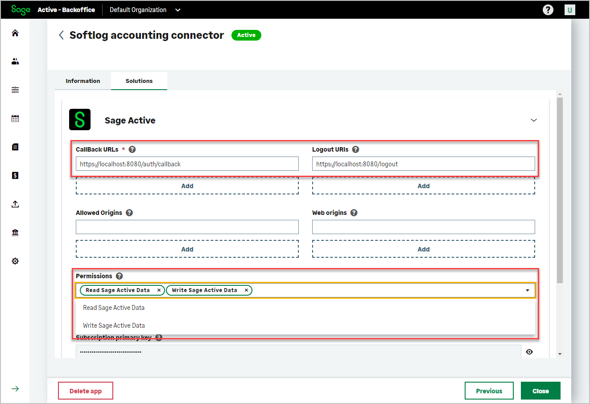Click the vertical scrollbar thumb
Image resolution: width=590 pixels, height=404 pixels.
coord(560,190)
